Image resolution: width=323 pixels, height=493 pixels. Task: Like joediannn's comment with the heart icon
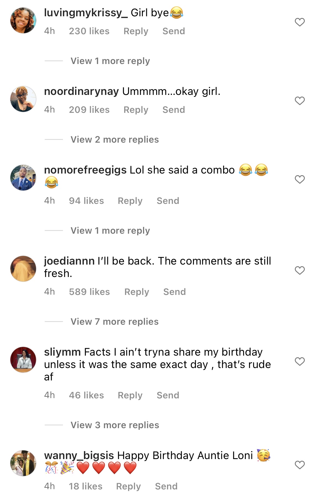(300, 271)
